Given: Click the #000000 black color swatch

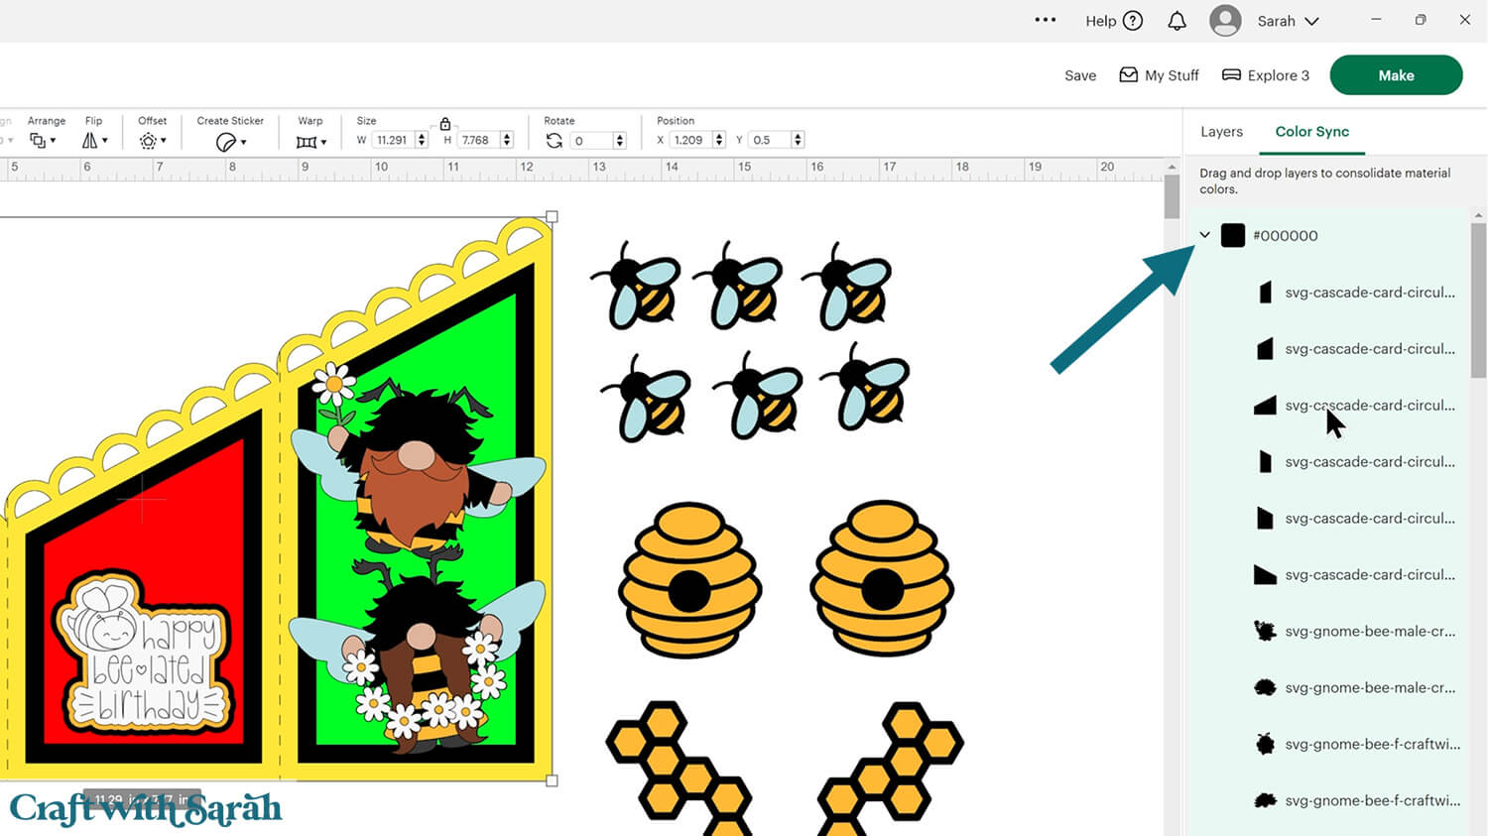Looking at the screenshot, I should coord(1233,235).
